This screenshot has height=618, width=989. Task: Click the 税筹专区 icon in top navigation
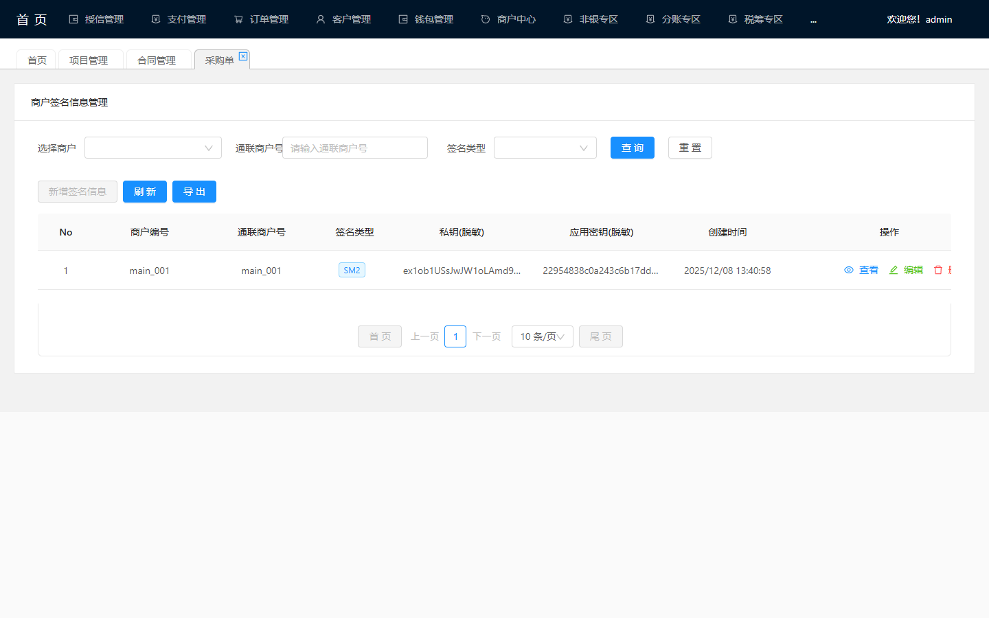click(733, 19)
